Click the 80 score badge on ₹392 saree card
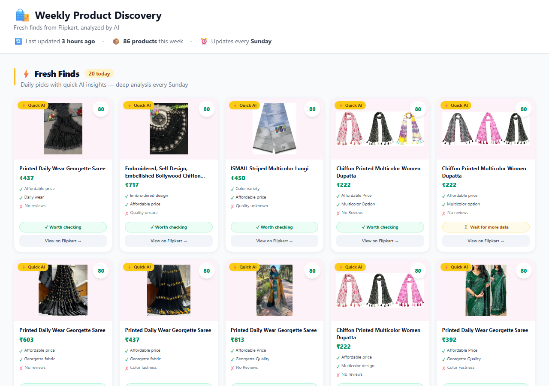The height and width of the screenshot is (386, 549). pos(524,271)
